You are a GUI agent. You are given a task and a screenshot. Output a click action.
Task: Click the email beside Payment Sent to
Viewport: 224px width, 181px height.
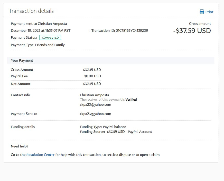(x=95, y=114)
